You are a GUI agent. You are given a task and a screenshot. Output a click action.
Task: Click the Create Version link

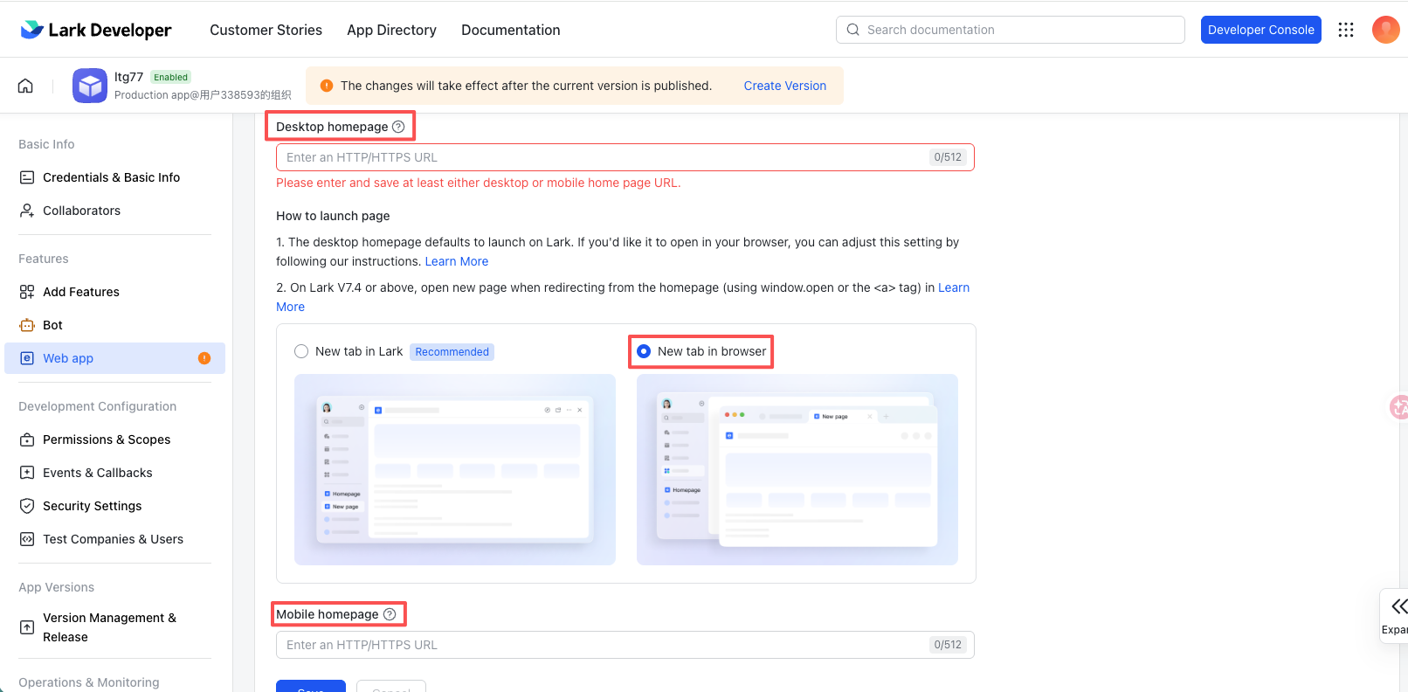point(784,86)
